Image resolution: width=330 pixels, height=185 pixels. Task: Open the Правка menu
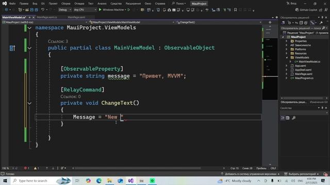point(24,4)
